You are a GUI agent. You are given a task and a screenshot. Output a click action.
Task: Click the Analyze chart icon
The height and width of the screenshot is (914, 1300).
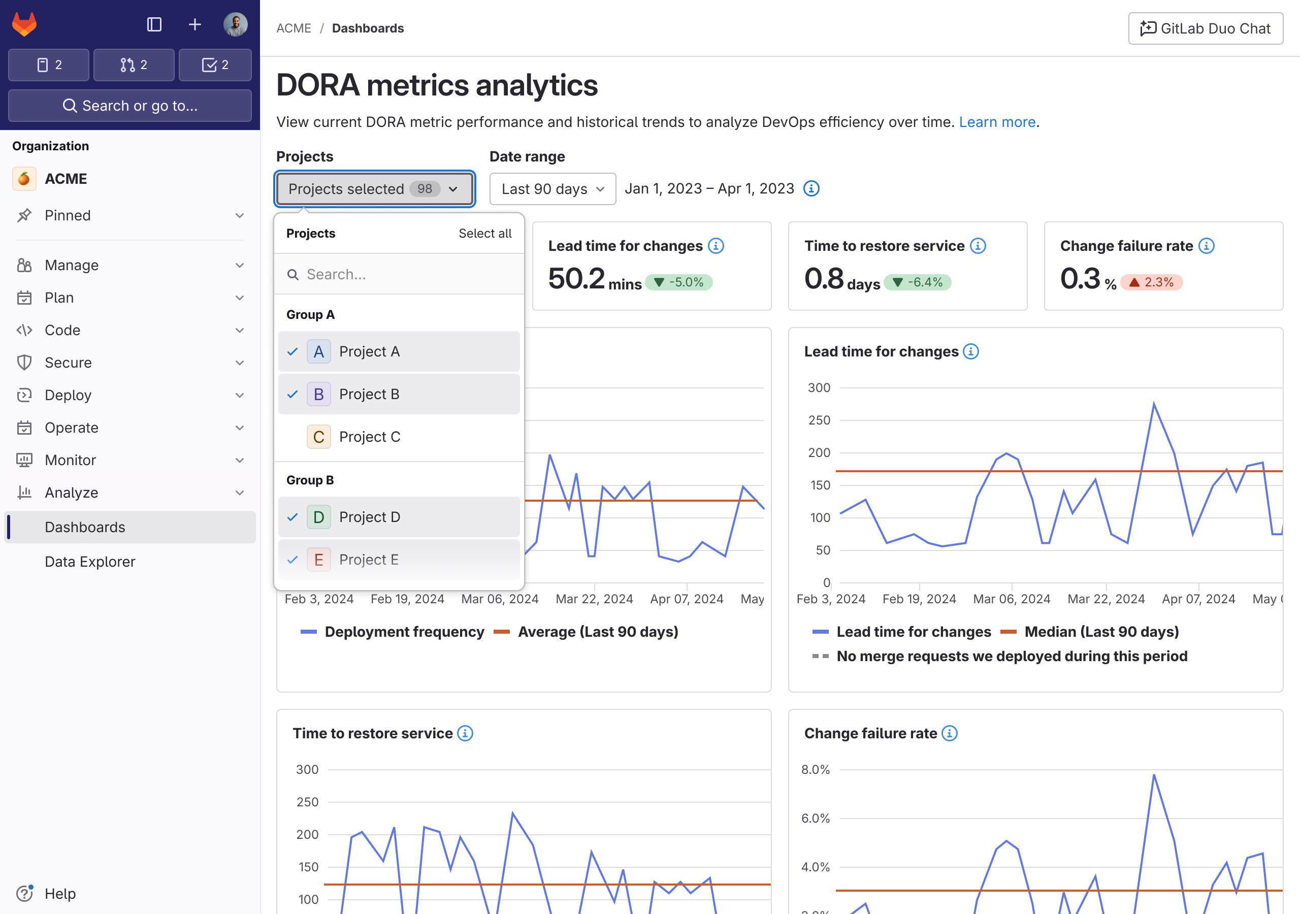pyautogui.click(x=24, y=493)
